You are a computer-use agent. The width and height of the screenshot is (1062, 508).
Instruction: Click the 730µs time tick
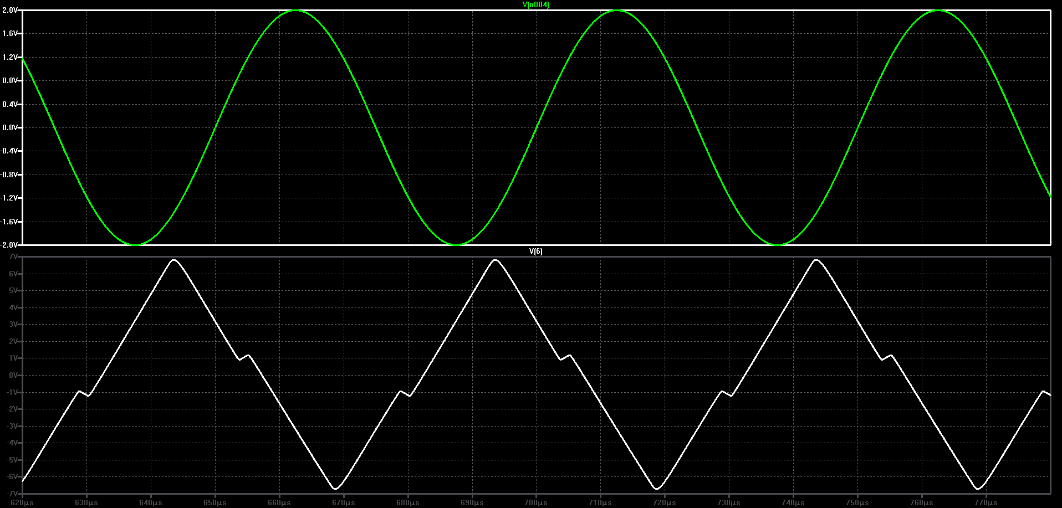tap(729, 503)
